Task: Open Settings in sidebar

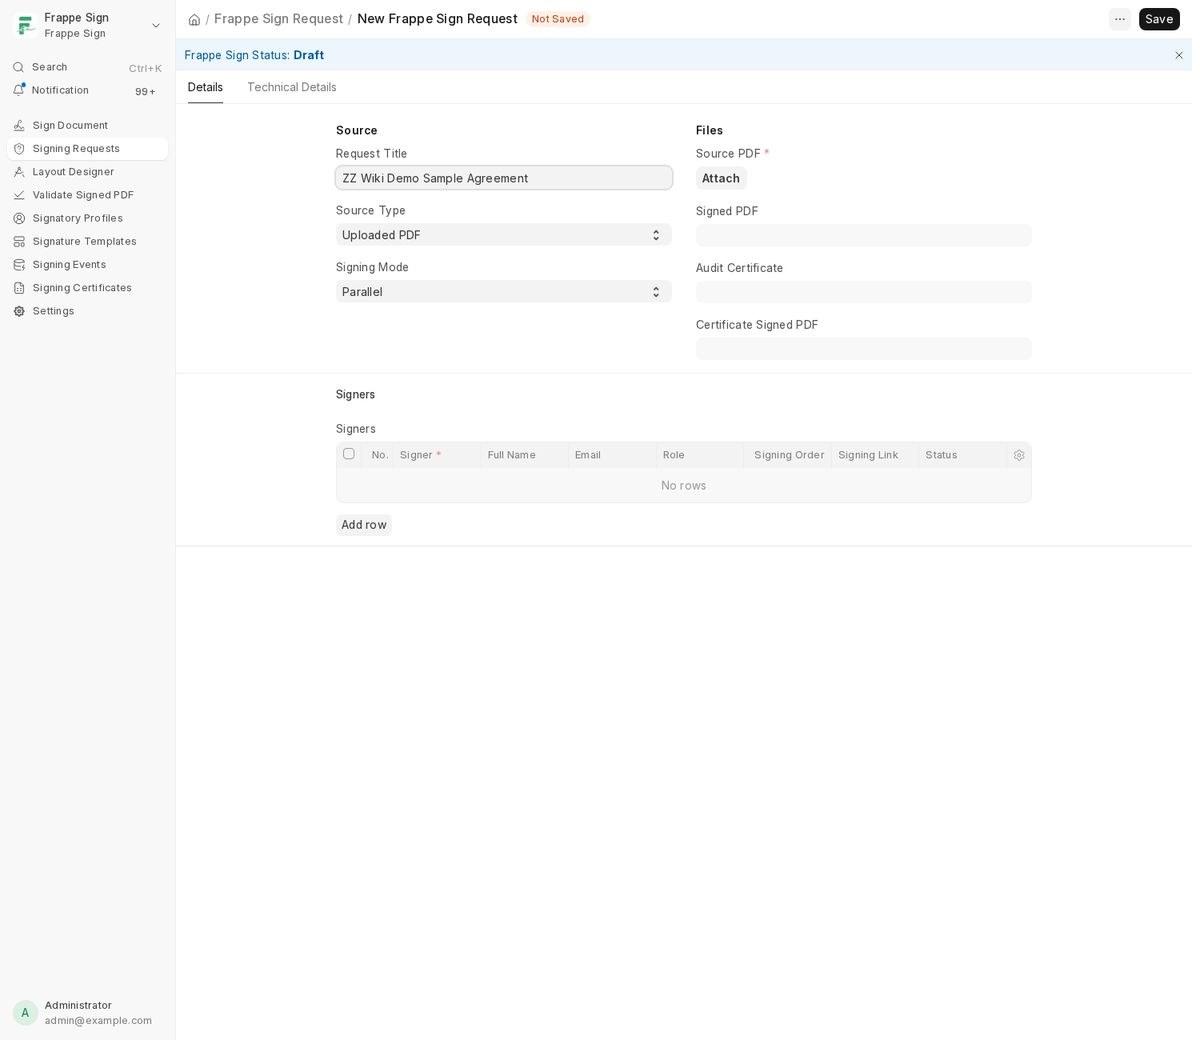Action: tap(87, 311)
